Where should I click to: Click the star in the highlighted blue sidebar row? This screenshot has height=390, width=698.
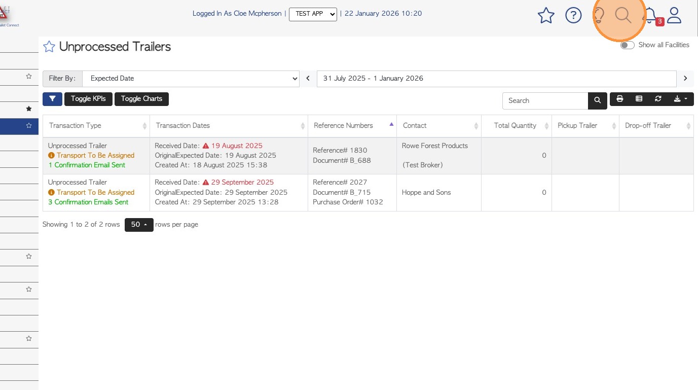pos(29,125)
